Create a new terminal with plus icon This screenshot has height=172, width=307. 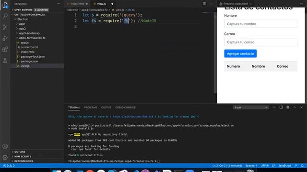click(x=274, y=107)
